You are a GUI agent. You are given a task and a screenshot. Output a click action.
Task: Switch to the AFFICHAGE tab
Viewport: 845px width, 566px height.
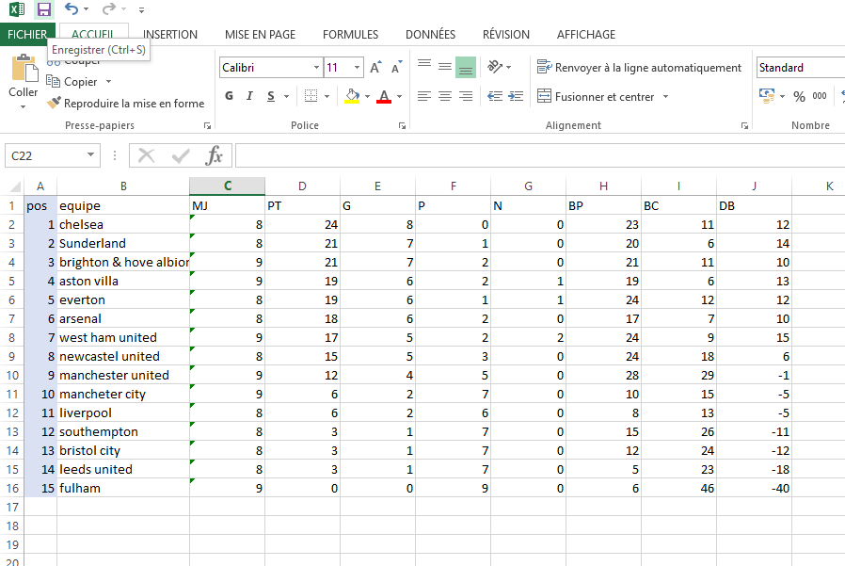[586, 35]
